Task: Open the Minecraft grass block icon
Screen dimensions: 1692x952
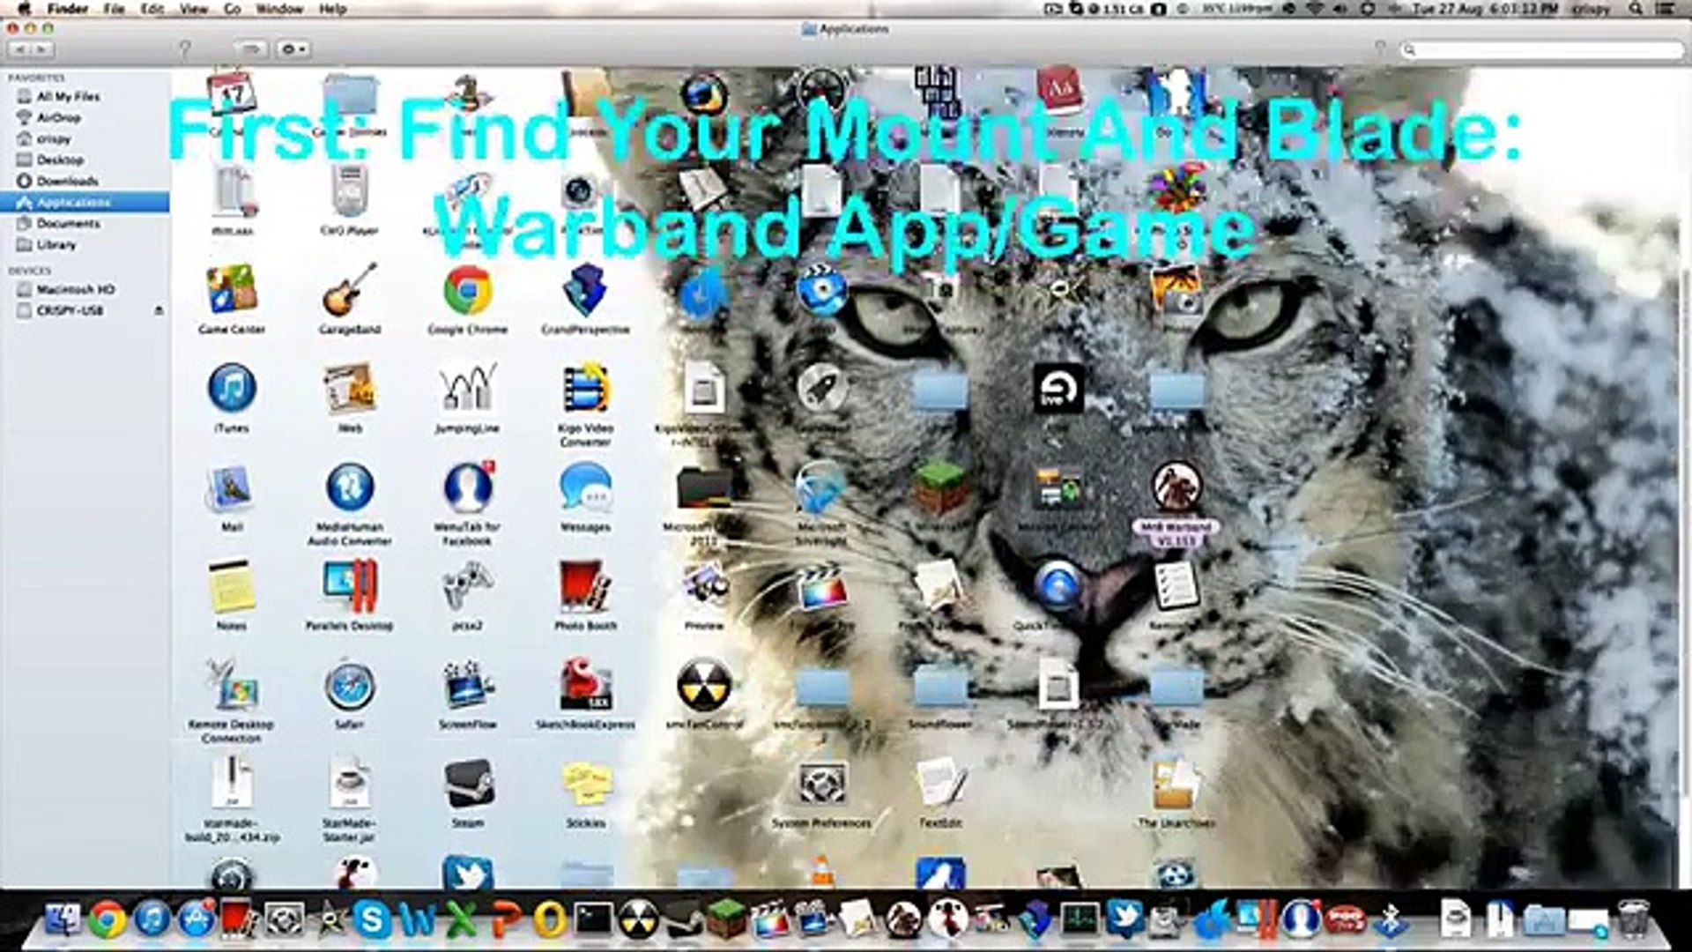Action: (939, 487)
